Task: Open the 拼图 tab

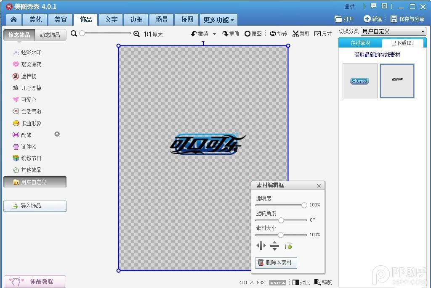Action: point(187,19)
